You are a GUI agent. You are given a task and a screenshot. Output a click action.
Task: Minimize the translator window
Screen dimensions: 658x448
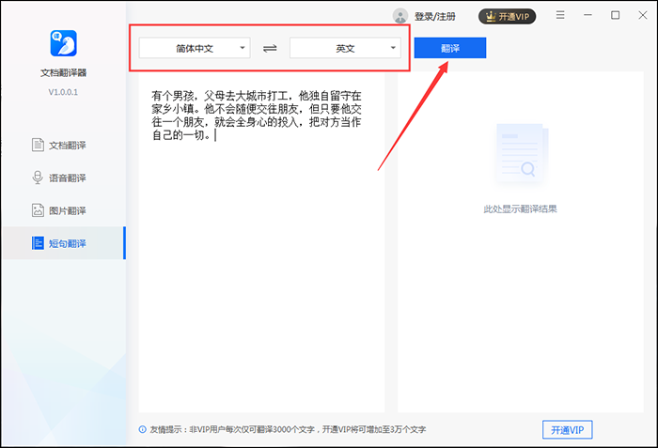point(587,15)
